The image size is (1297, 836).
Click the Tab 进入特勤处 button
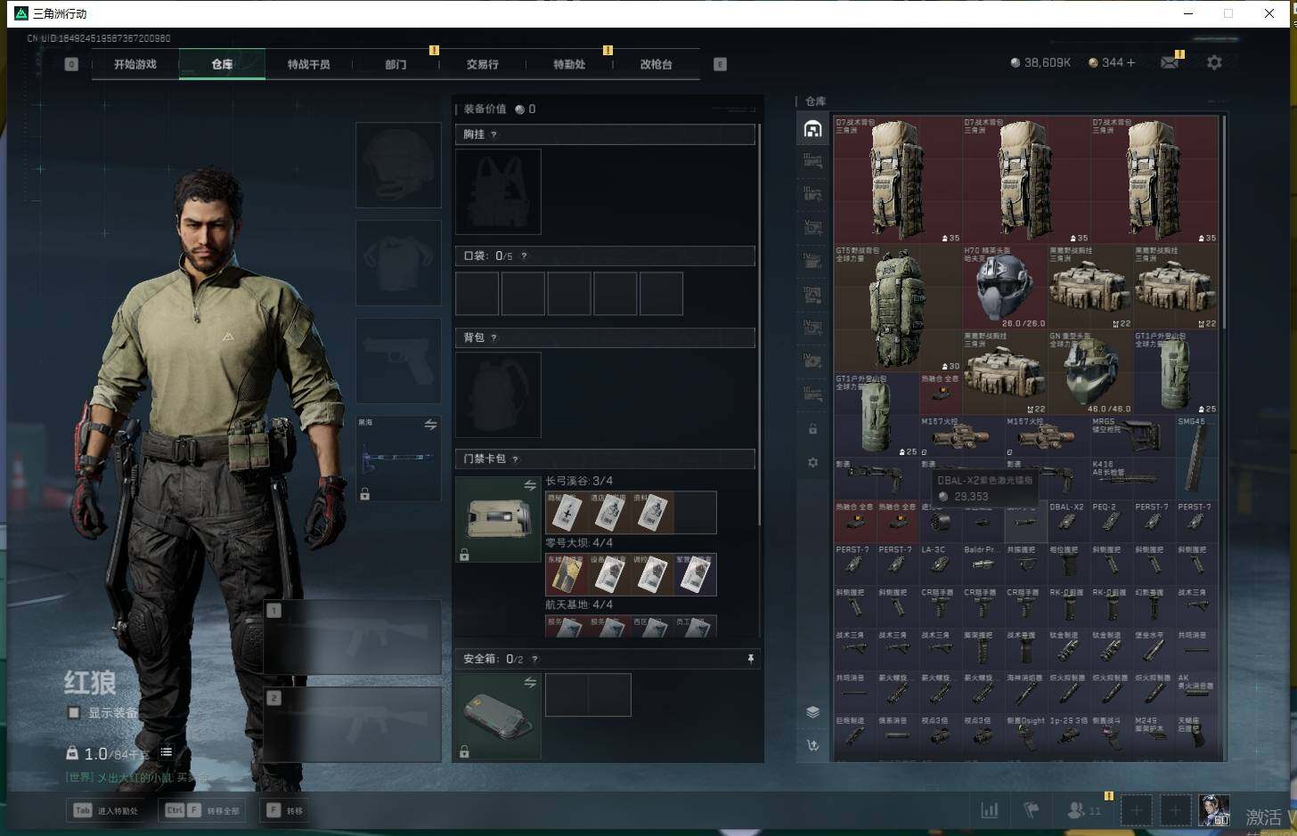(106, 810)
